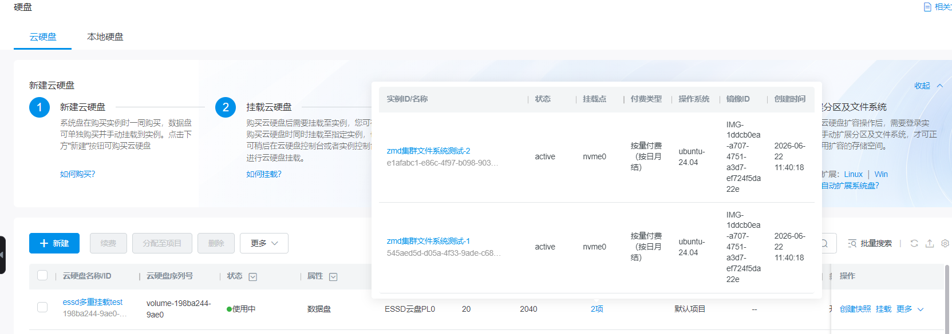
Task: Open the 更多 dropdown in the toolbar
Action: tap(264, 243)
